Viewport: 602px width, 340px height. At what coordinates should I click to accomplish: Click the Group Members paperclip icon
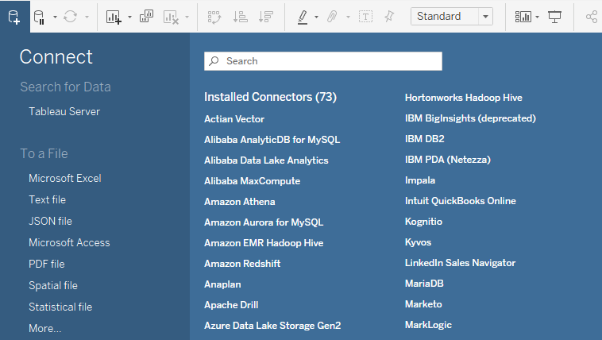pyautogui.click(x=332, y=17)
